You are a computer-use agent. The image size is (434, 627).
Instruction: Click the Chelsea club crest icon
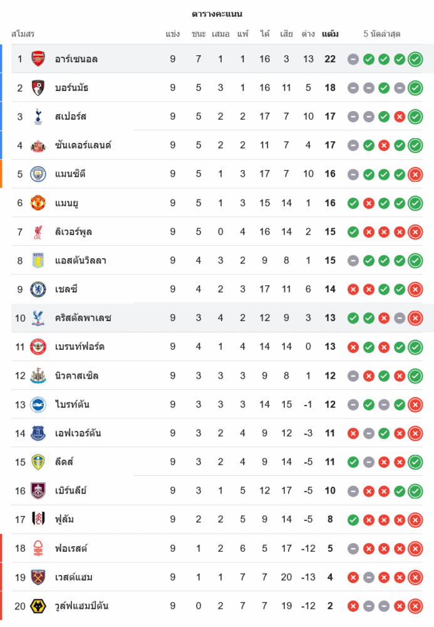[38, 290]
